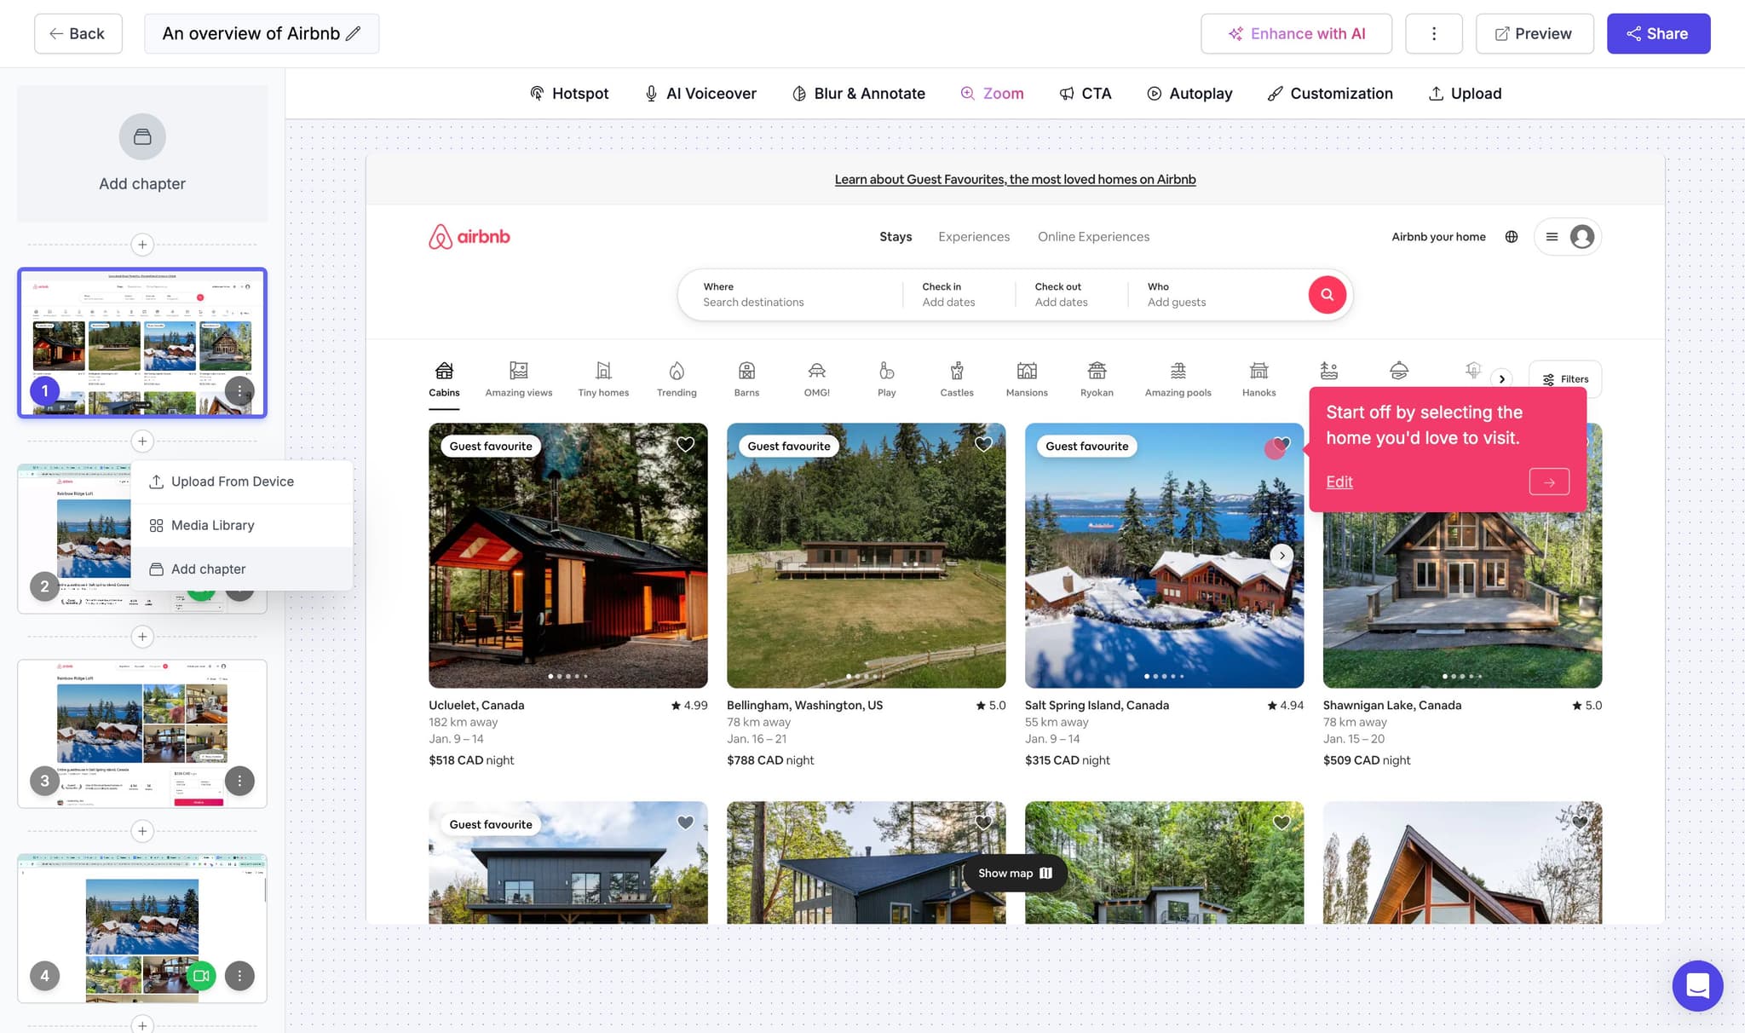Select the Hotspot tool
Image resolution: width=1745 pixels, height=1033 pixels.
tap(568, 94)
